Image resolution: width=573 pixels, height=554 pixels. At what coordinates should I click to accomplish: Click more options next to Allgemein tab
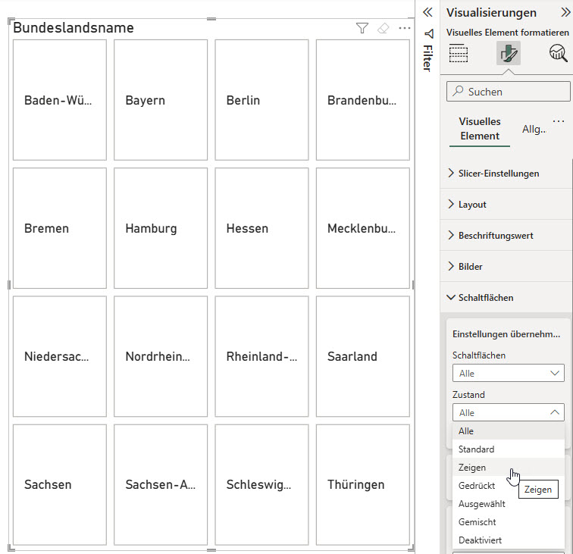tap(559, 122)
